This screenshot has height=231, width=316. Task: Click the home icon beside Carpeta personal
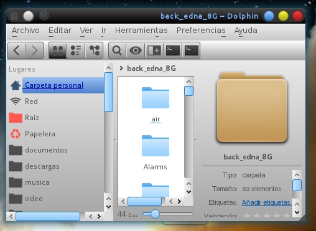click(x=16, y=85)
